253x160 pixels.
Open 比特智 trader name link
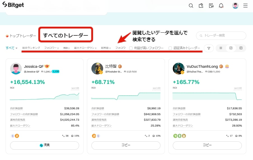111,66
